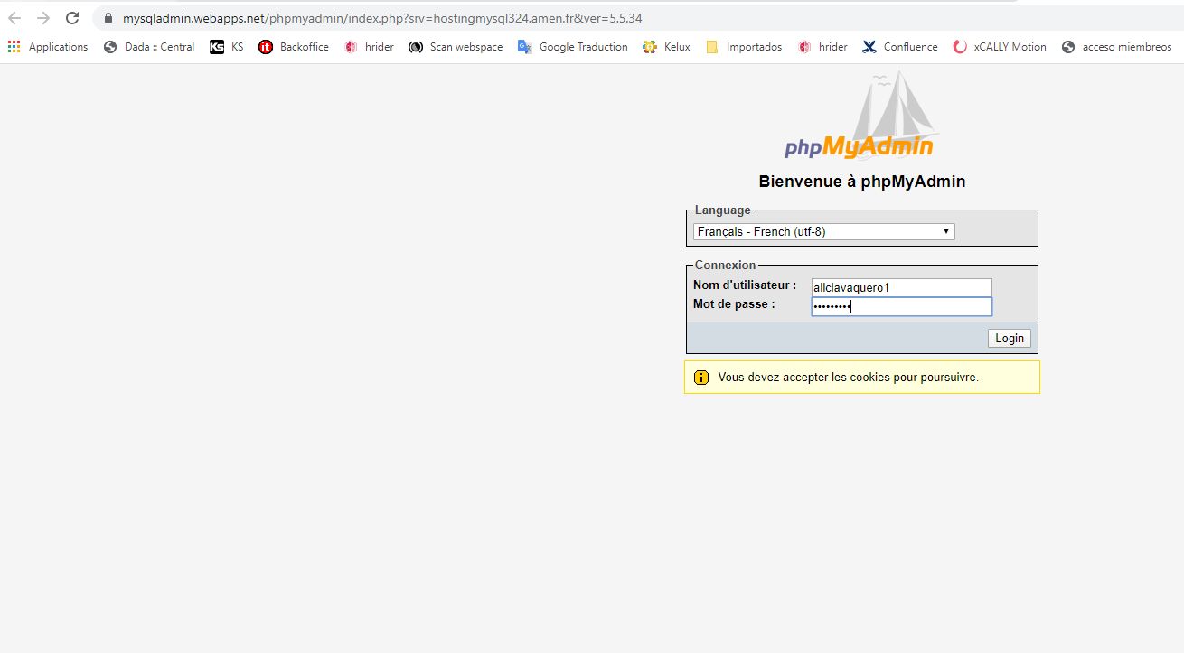Image resolution: width=1184 pixels, height=653 pixels.
Task: Open the acceso miembreos bookmark
Action: point(1116,47)
